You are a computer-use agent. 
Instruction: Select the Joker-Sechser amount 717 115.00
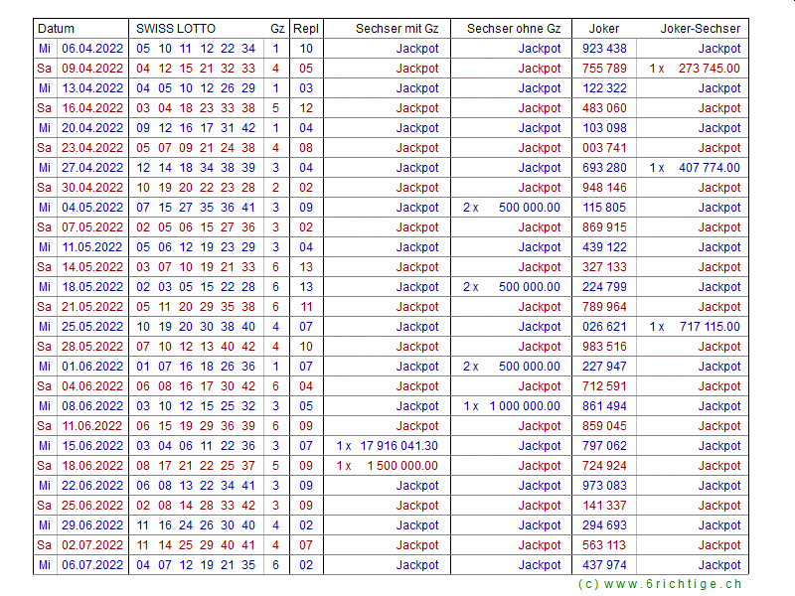click(709, 327)
